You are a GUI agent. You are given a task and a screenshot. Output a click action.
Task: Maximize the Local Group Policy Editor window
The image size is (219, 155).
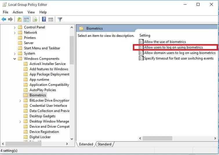[x=198, y=4]
